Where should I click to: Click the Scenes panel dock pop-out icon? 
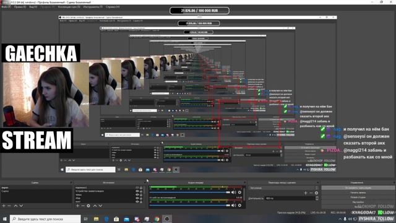[x=71, y=182]
